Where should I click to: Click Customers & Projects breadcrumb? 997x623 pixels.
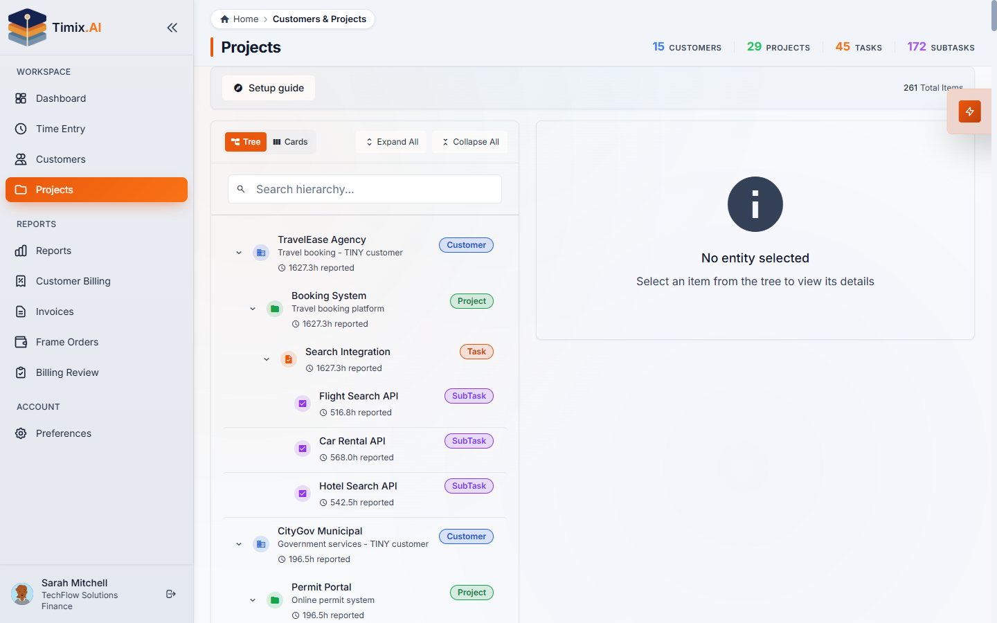319,19
